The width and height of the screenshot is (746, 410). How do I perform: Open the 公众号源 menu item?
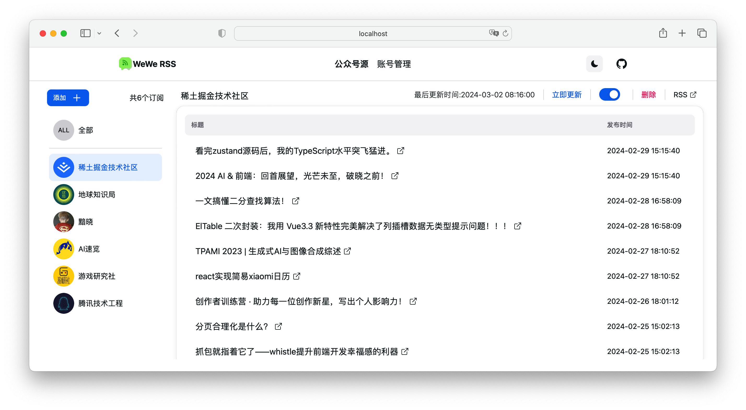coord(351,64)
